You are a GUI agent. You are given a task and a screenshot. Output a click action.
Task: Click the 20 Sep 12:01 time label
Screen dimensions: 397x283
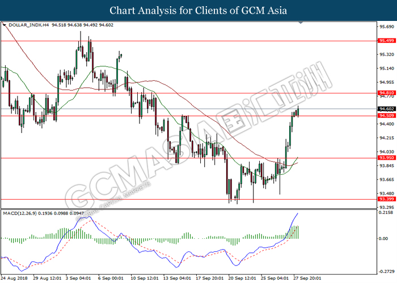242,278
